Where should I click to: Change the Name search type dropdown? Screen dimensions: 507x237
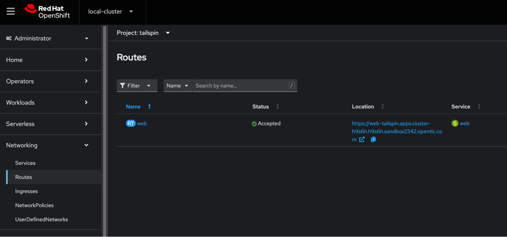(177, 86)
